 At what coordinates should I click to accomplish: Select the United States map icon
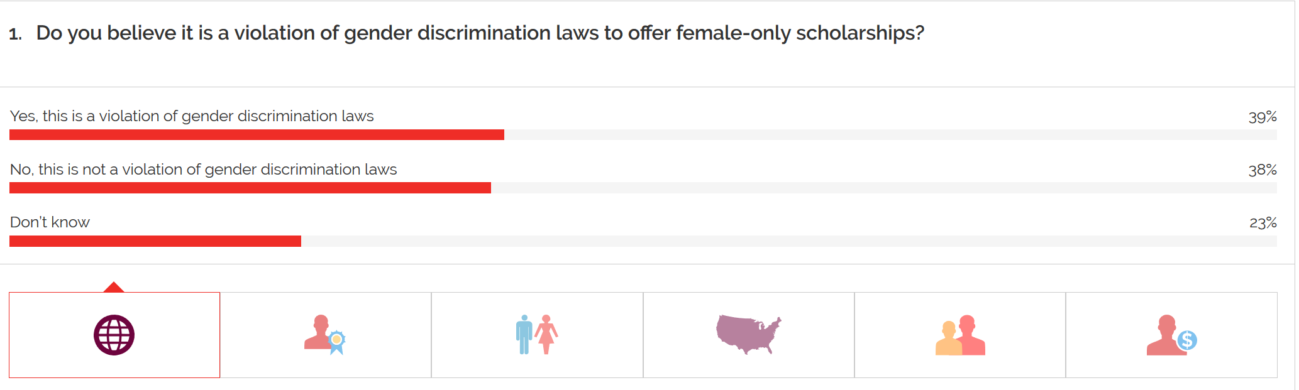[748, 335]
